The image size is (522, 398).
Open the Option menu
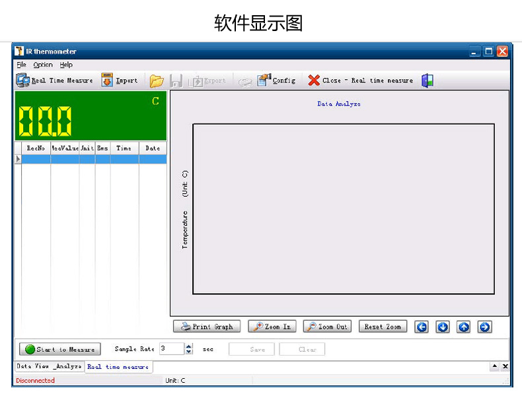[x=43, y=65]
